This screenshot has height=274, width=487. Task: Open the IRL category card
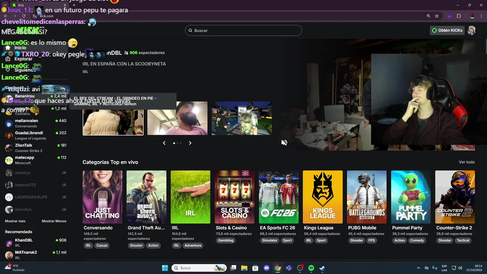pyautogui.click(x=190, y=197)
